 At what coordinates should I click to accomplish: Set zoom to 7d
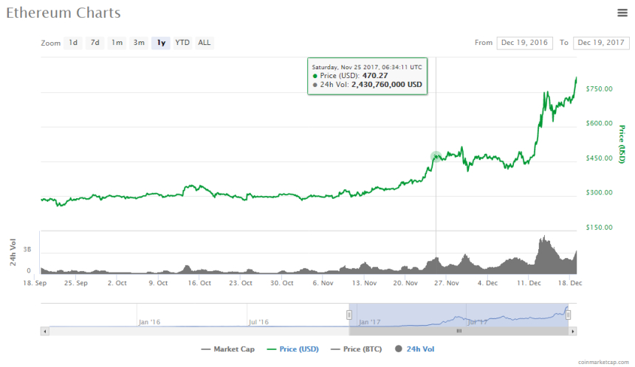pyautogui.click(x=95, y=43)
